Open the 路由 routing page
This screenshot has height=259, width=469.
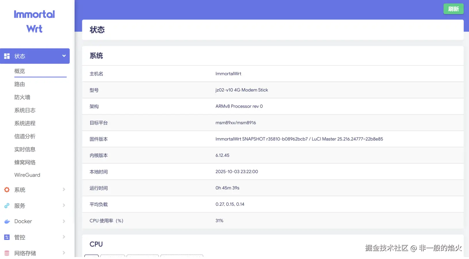point(20,84)
